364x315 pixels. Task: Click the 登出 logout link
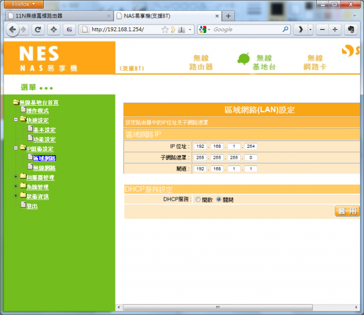point(32,206)
